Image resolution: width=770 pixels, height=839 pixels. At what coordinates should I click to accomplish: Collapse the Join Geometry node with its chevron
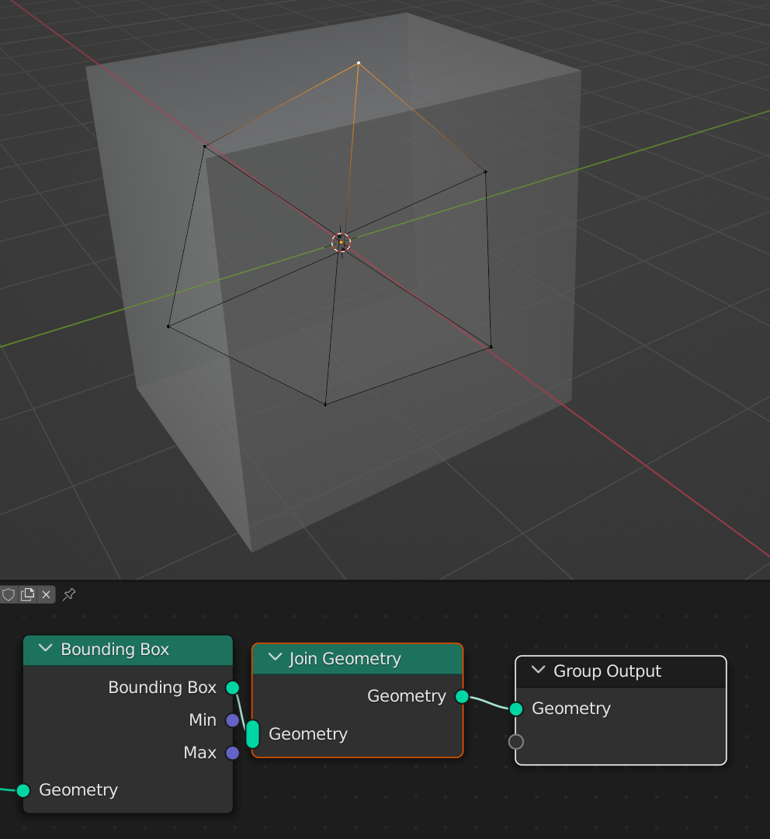275,657
